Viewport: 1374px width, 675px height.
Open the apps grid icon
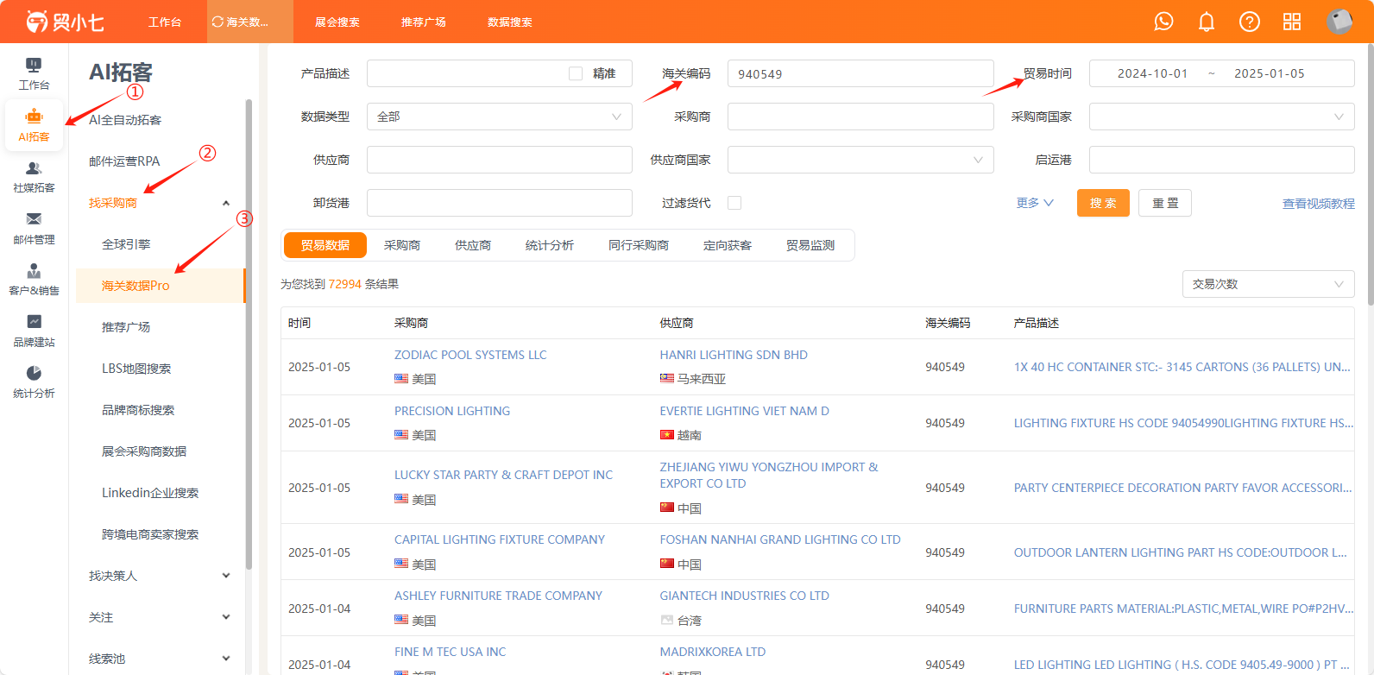(1292, 22)
